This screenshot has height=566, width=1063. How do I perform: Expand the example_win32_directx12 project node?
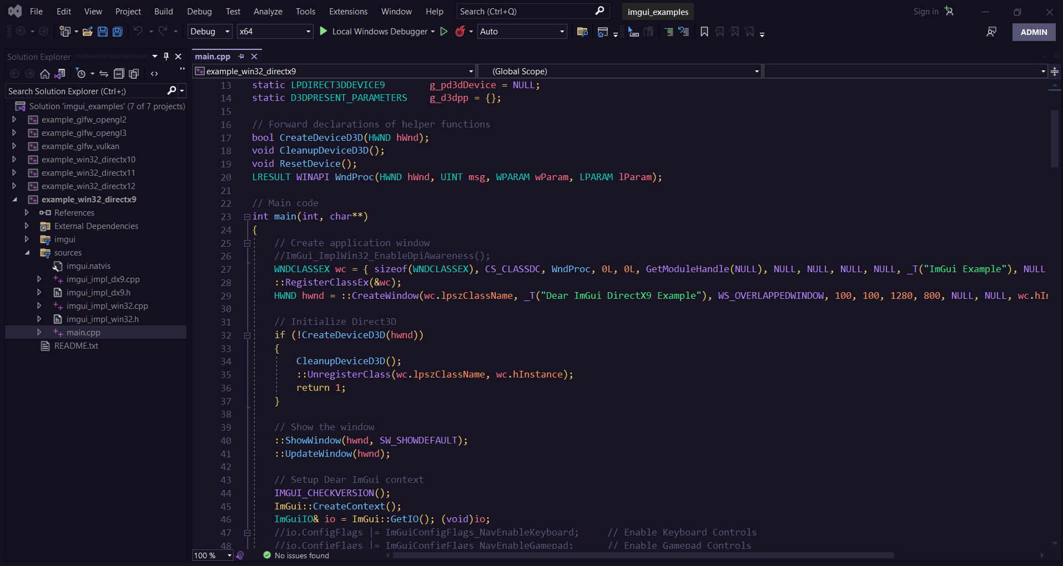[14, 186]
